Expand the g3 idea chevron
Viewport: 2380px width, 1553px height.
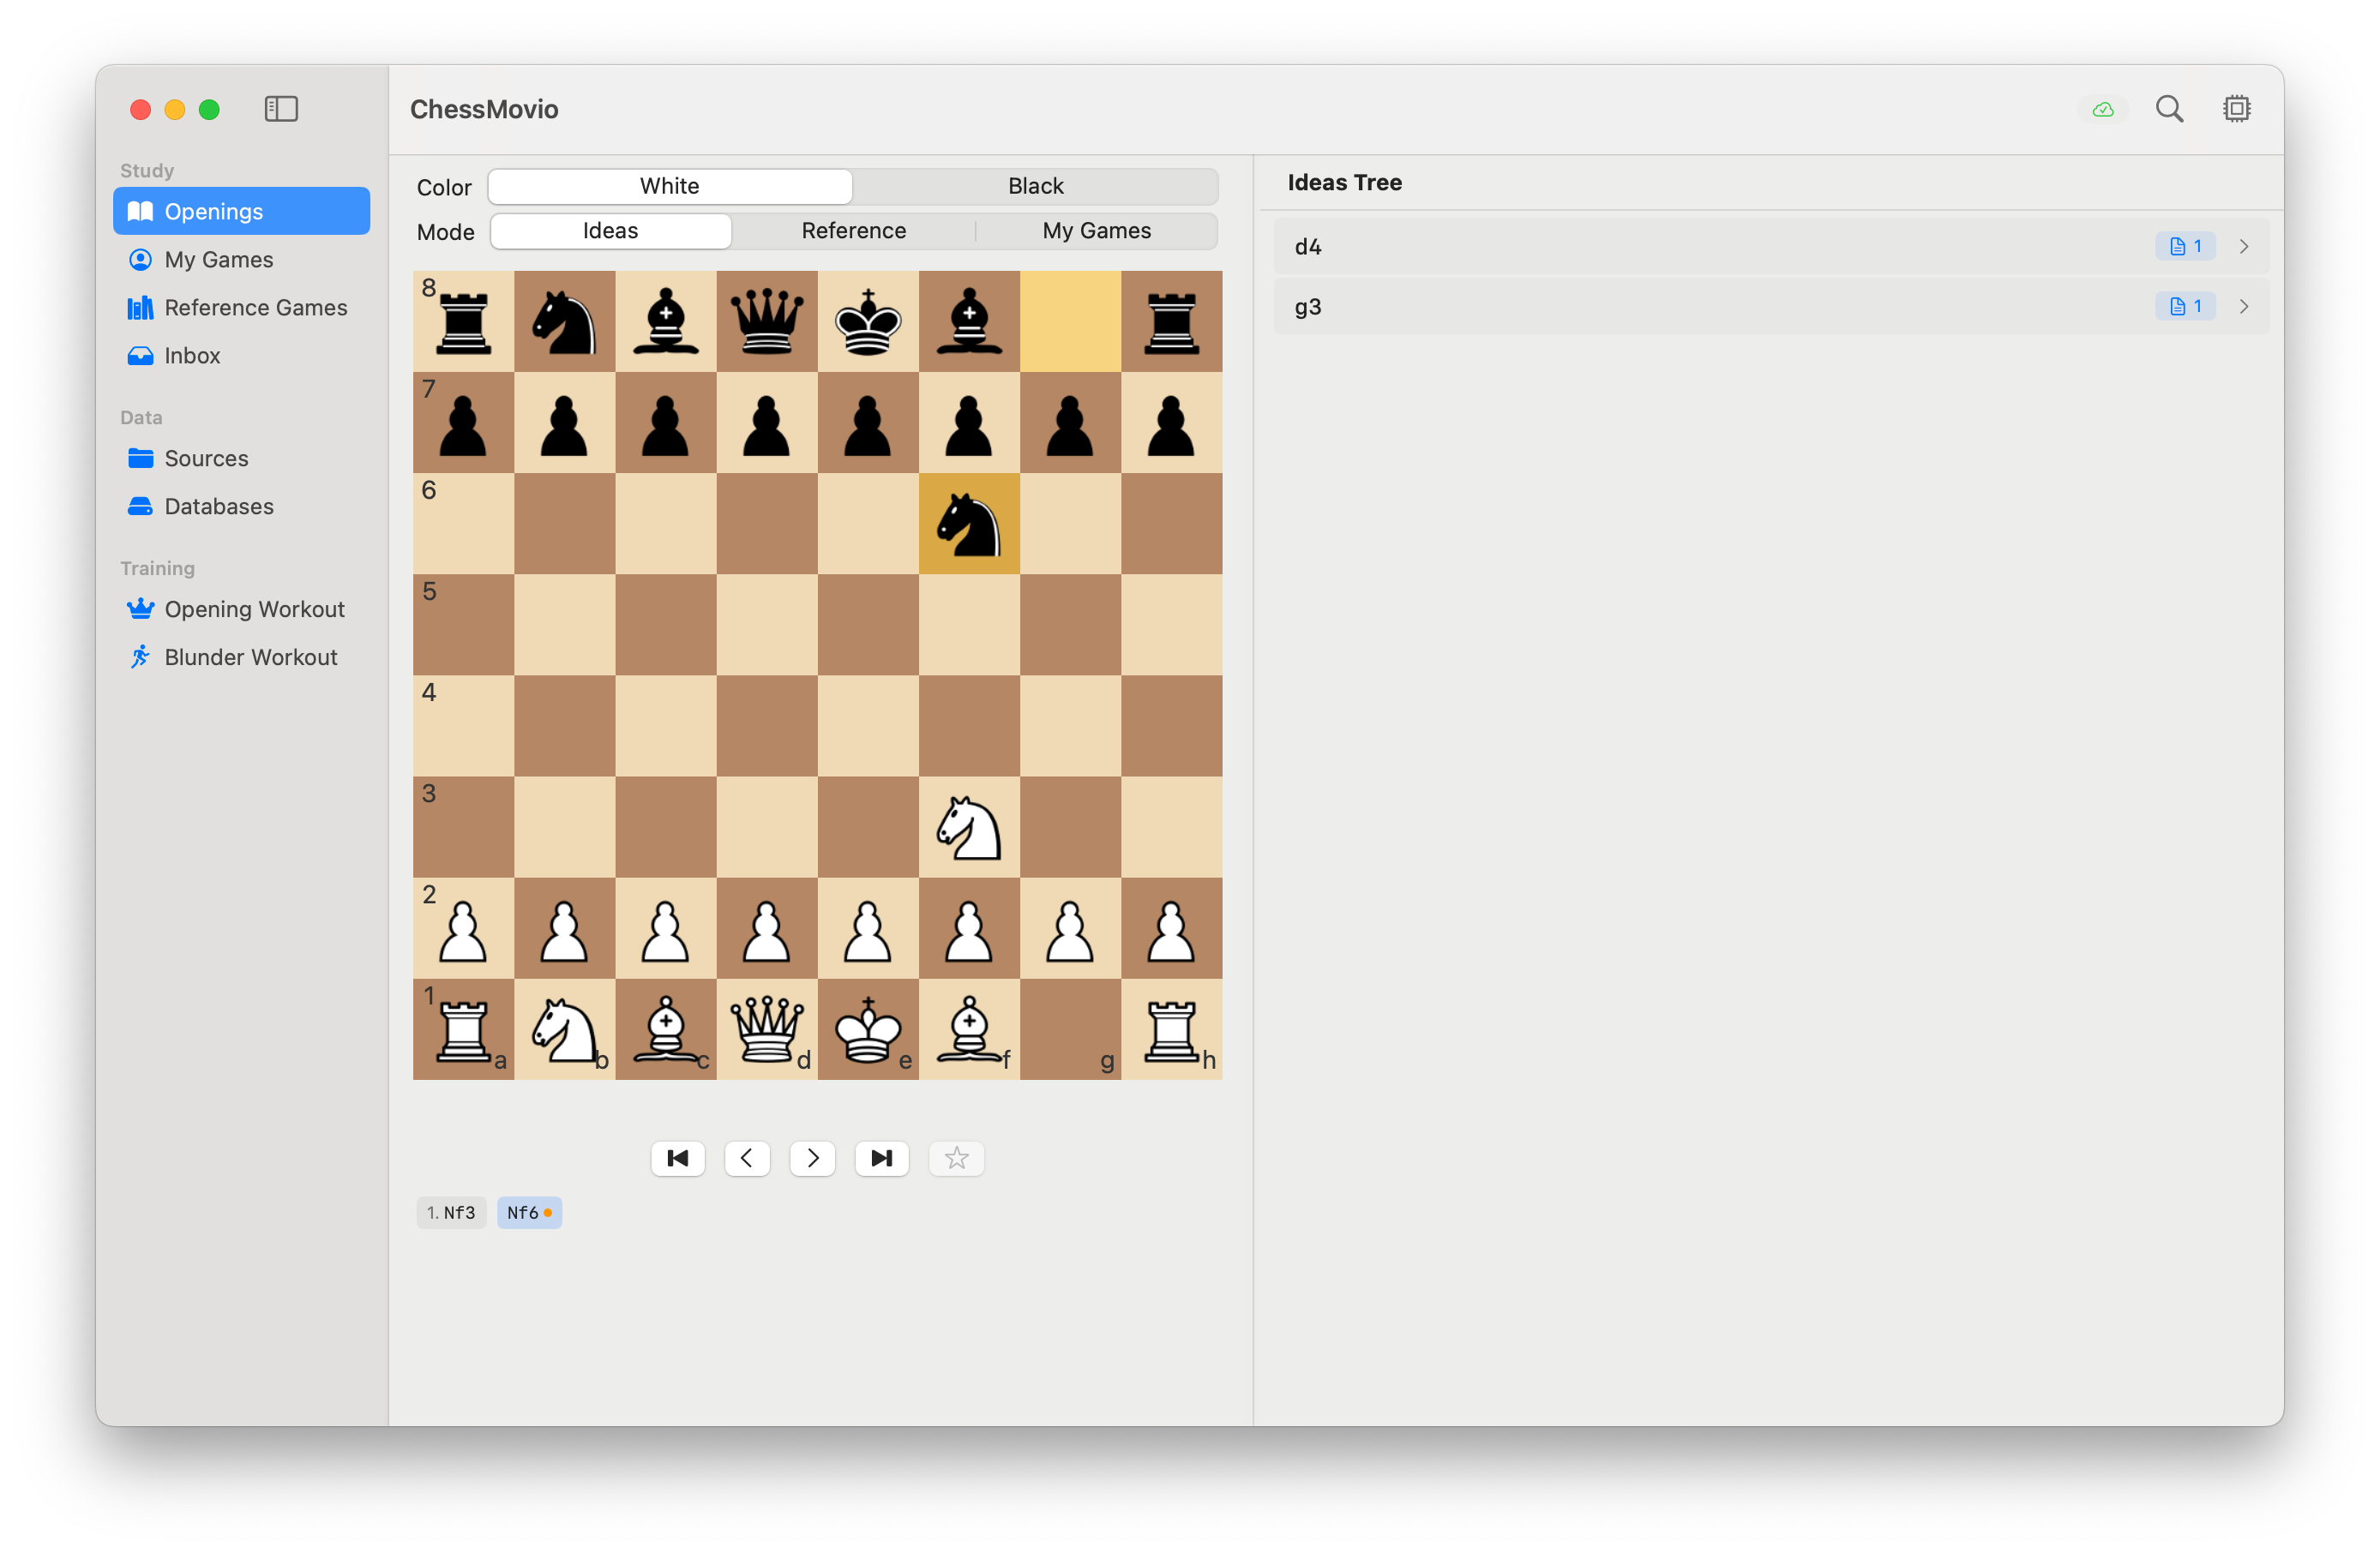[2243, 307]
